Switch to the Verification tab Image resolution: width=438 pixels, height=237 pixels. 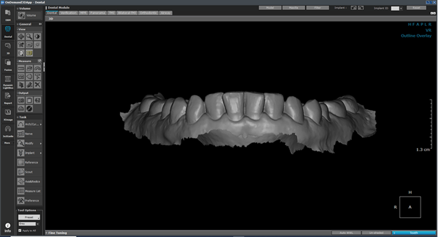coord(68,13)
